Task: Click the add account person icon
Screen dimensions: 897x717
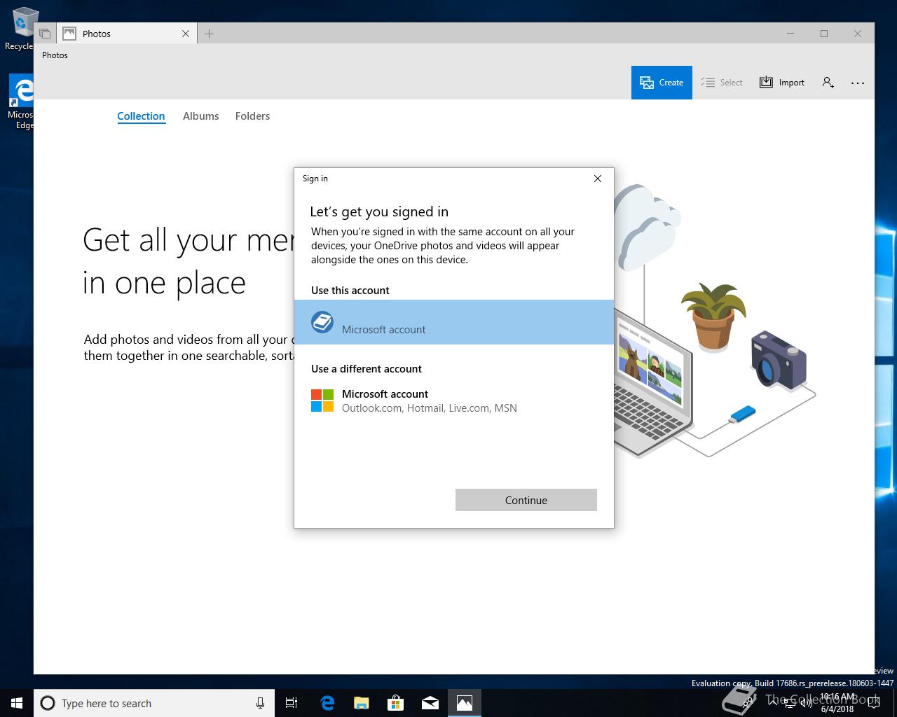Action: click(828, 83)
